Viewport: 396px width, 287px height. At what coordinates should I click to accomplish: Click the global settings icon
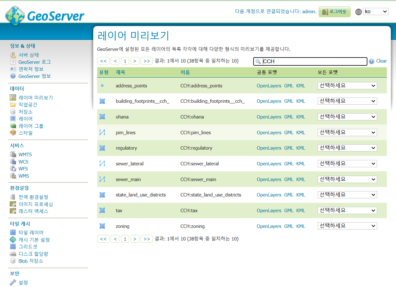[13, 197]
